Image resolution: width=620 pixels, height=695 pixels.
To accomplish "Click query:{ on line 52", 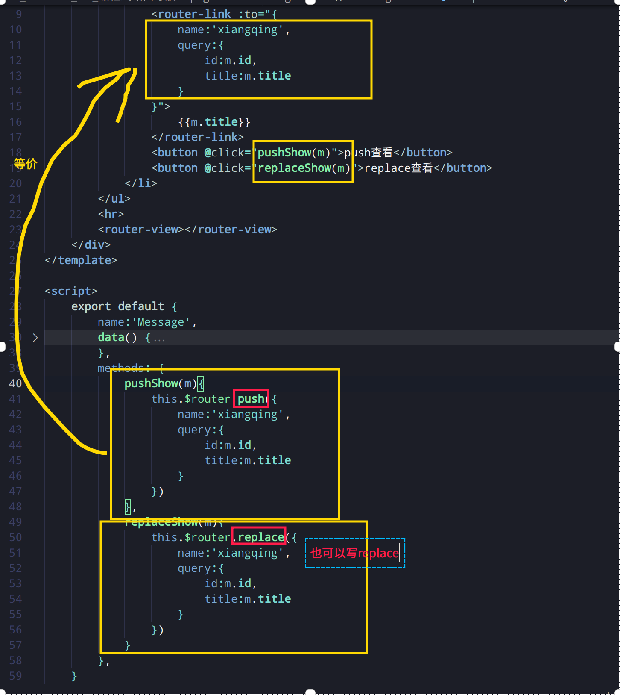I will click(x=201, y=568).
